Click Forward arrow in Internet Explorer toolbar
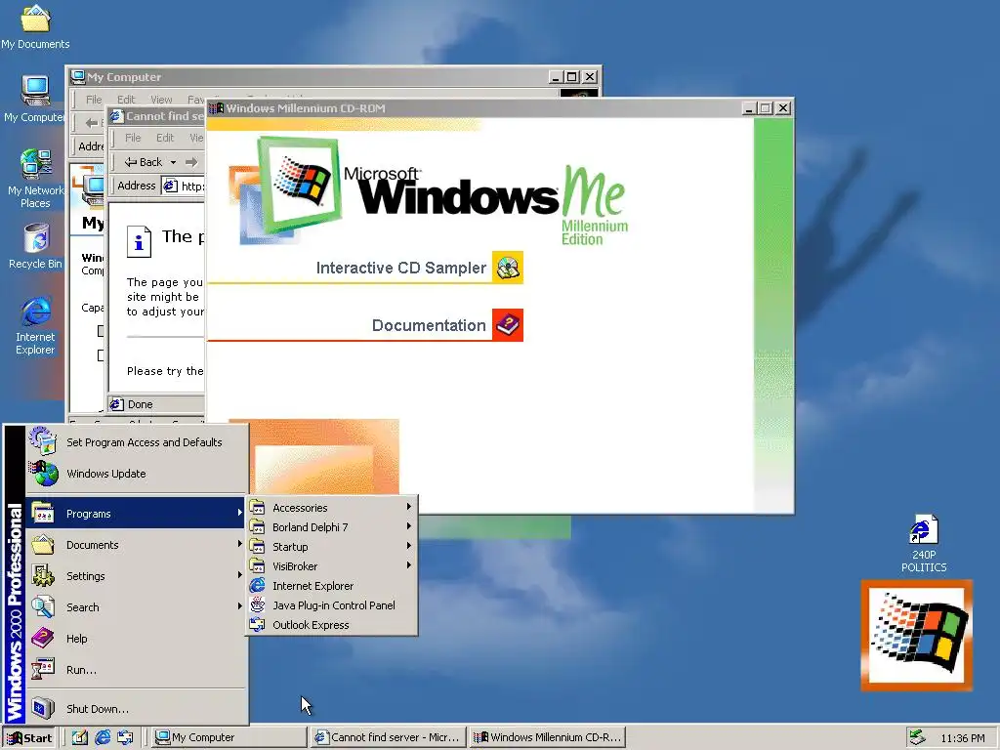1000x750 pixels. click(191, 162)
